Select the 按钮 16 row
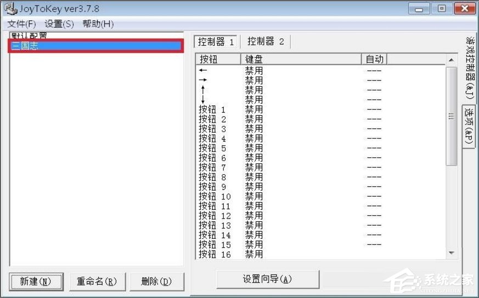Screen dimensions: 479x298 [x=320, y=254]
